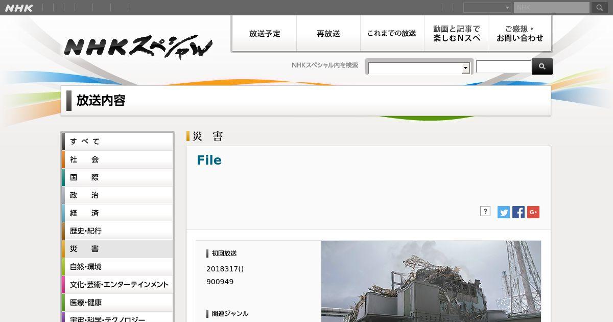The width and height of the screenshot is (613, 322).
Task: Click the 初回放送 label
Action: pos(224,253)
